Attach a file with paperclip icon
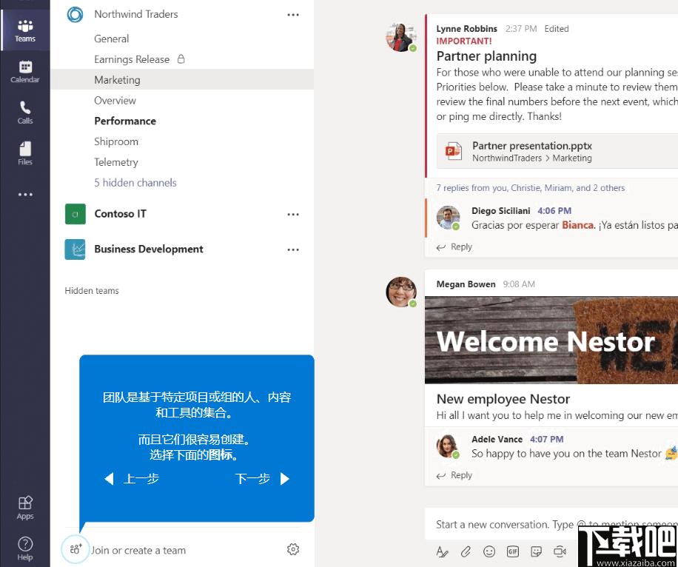678x567 pixels. (x=466, y=551)
